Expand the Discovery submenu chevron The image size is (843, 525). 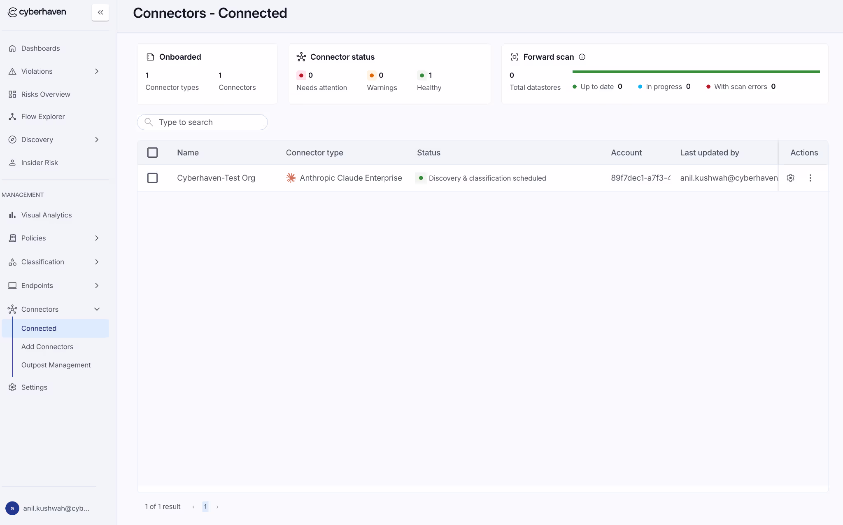click(x=97, y=140)
